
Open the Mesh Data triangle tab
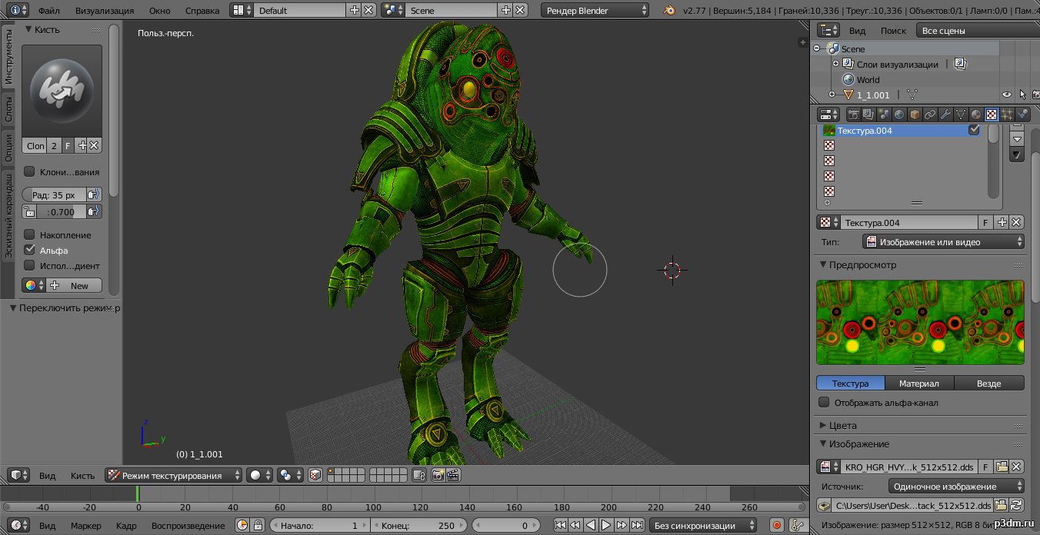click(x=961, y=115)
